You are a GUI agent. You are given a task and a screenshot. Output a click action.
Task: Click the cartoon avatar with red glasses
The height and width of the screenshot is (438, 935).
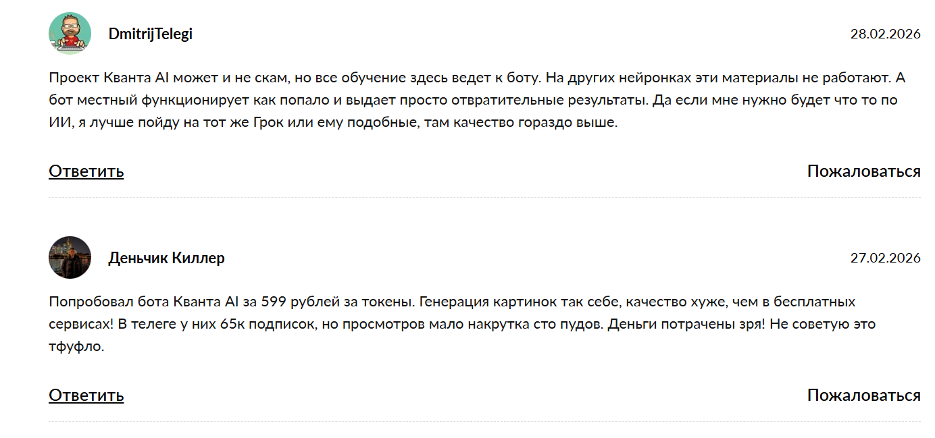(69, 32)
